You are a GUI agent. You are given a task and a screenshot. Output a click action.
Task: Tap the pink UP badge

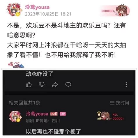pos(63,114)
